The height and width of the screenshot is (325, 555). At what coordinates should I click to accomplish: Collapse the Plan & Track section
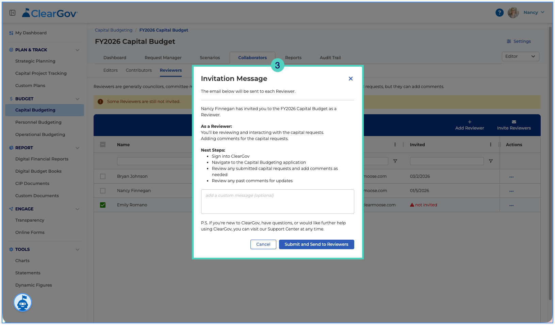[77, 50]
